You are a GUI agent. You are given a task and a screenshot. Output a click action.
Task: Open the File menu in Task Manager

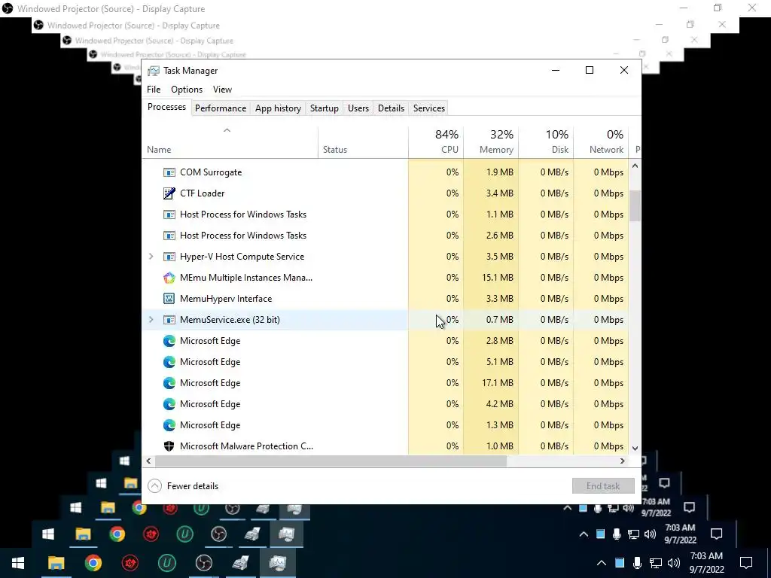[154, 90]
